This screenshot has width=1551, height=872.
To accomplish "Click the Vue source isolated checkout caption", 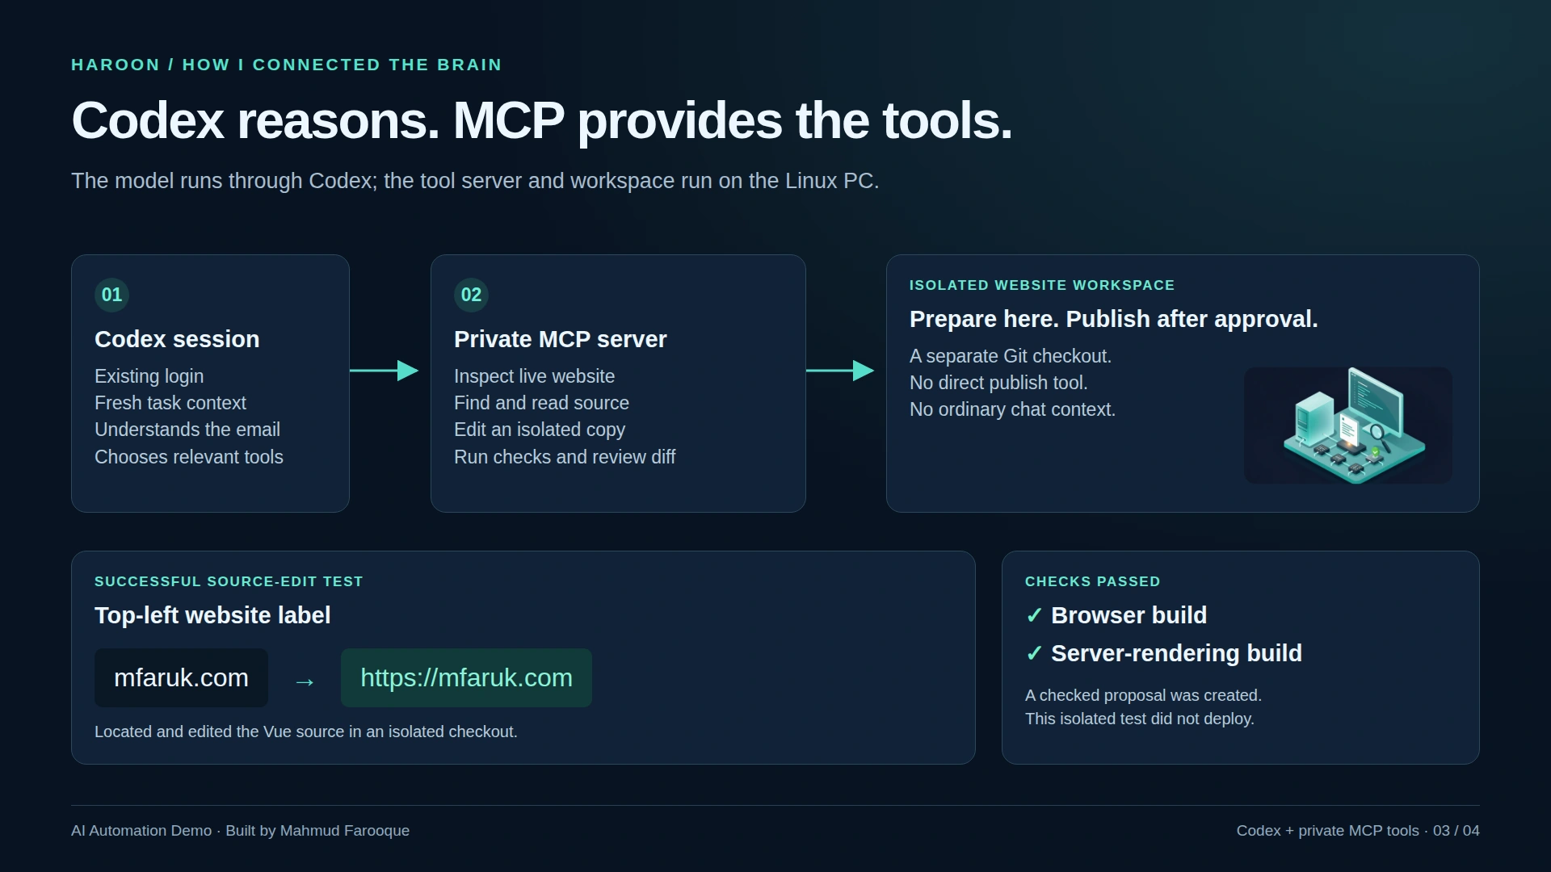I will [x=306, y=732].
